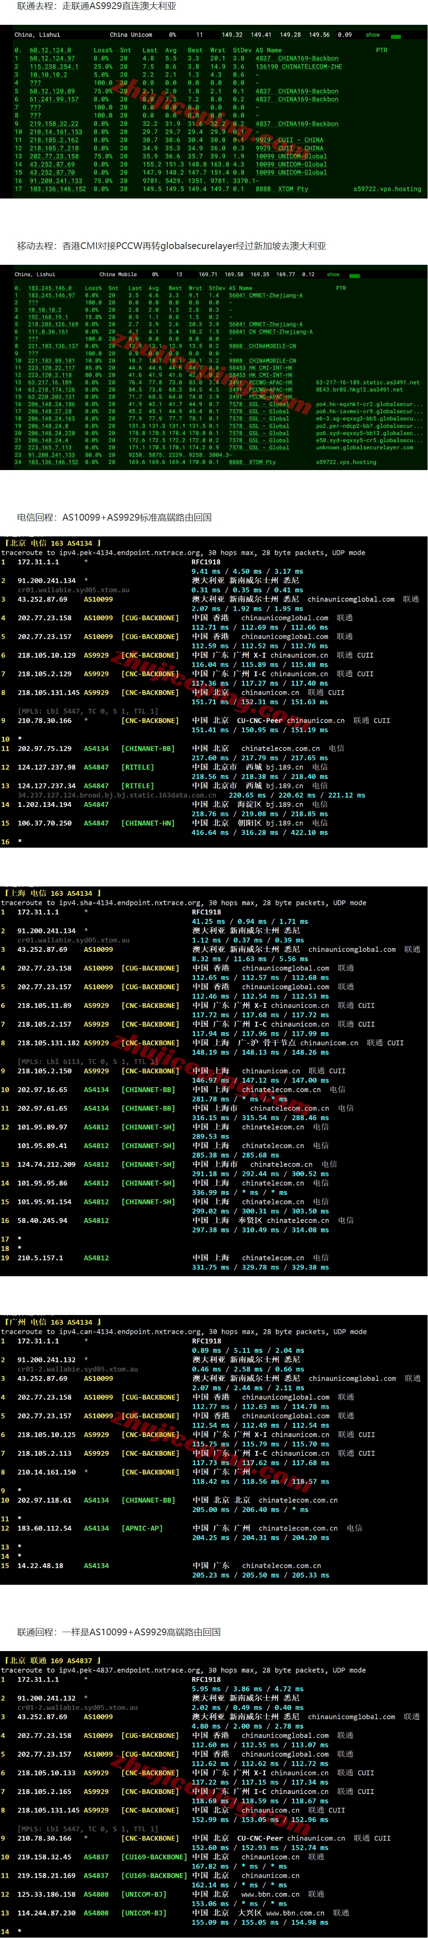Click the PTR column header in Unicom MTR

pyautogui.click(x=382, y=51)
